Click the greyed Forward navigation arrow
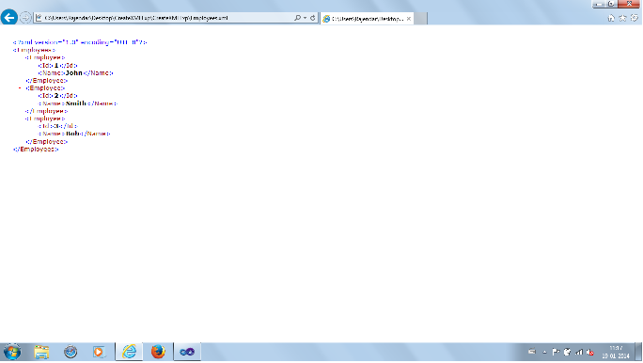Image resolution: width=643 pixels, height=363 pixels. (25, 18)
